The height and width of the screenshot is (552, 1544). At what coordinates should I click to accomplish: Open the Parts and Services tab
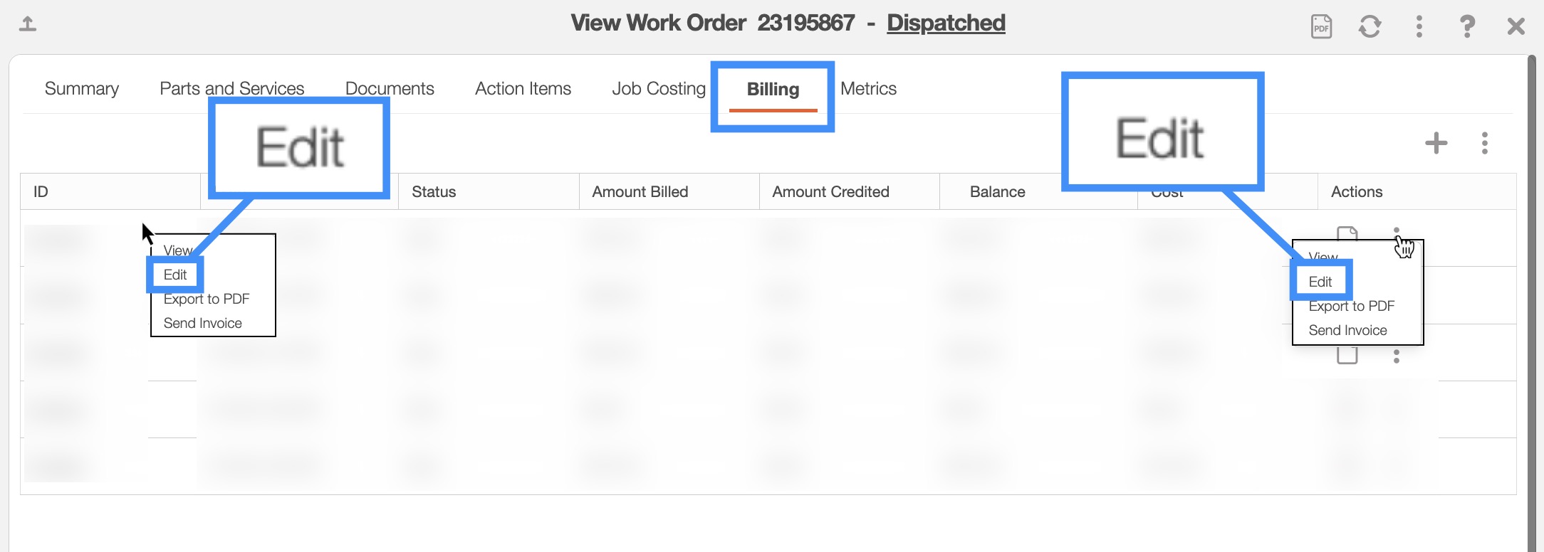(231, 89)
